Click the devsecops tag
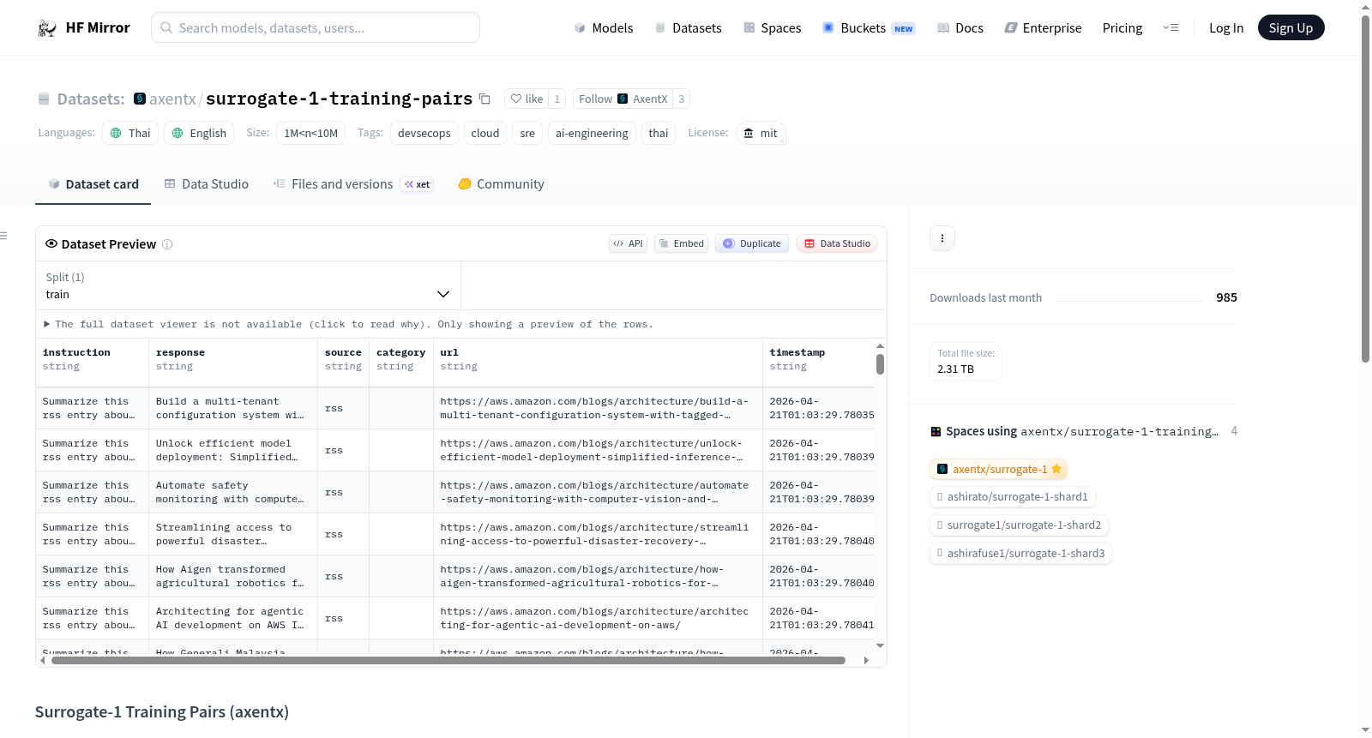This screenshot has height=738, width=1372. pyautogui.click(x=424, y=133)
